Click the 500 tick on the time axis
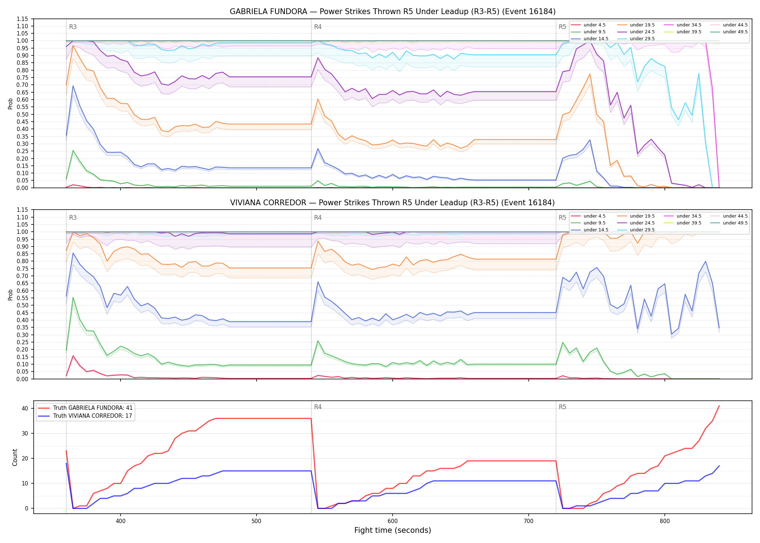This screenshot has width=760, height=543. tap(257, 521)
